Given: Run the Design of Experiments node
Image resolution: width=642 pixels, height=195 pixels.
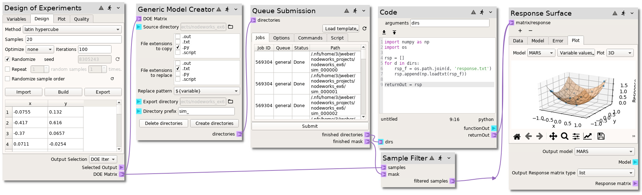Looking at the screenshot, I should (x=110, y=8).
